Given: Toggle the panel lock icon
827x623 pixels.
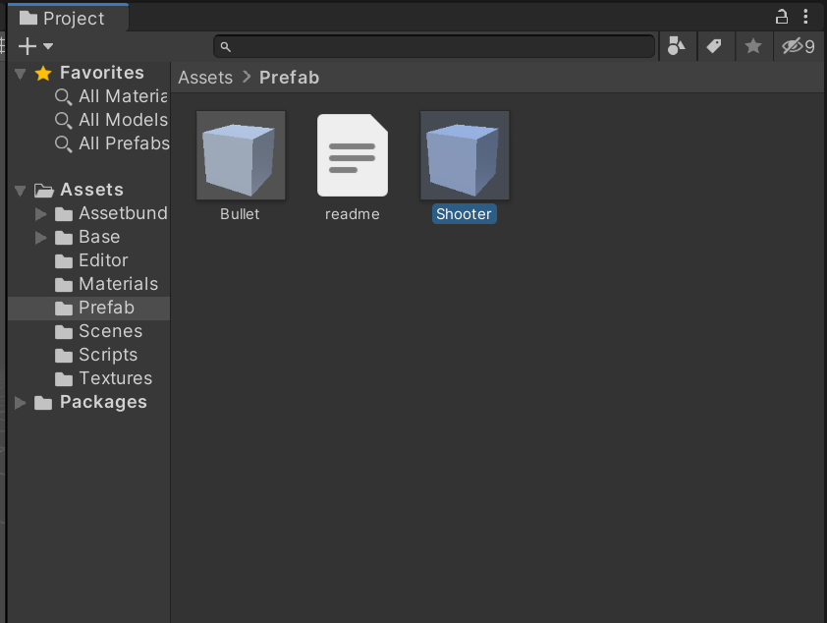Looking at the screenshot, I should [x=782, y=17].
